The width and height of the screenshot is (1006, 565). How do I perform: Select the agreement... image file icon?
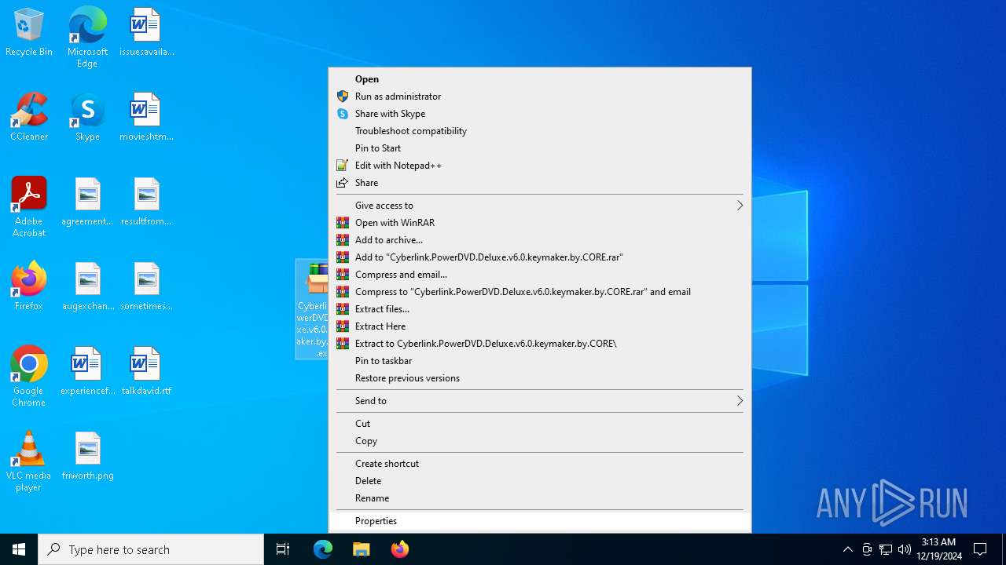[x=87, y=202]
